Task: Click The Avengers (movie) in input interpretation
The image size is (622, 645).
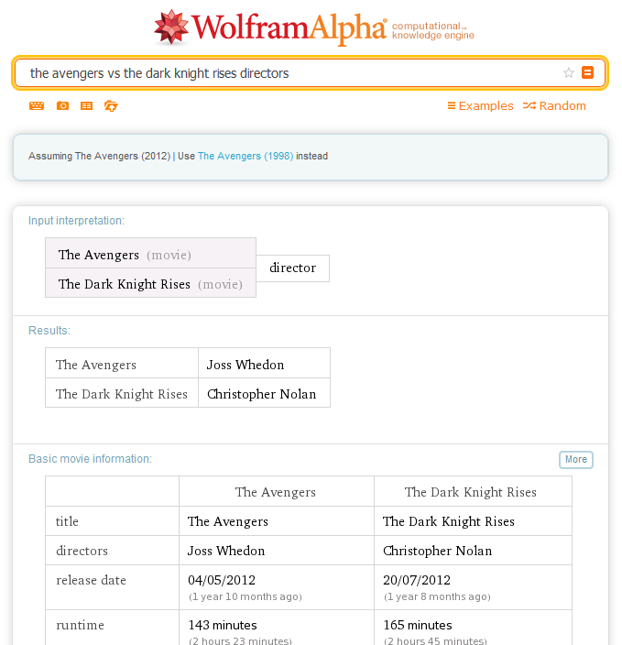Action: [x=150, y=253]
